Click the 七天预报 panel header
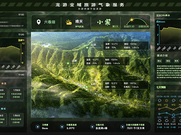This screenshot has height=135, width=181. [x=161, y=87]
